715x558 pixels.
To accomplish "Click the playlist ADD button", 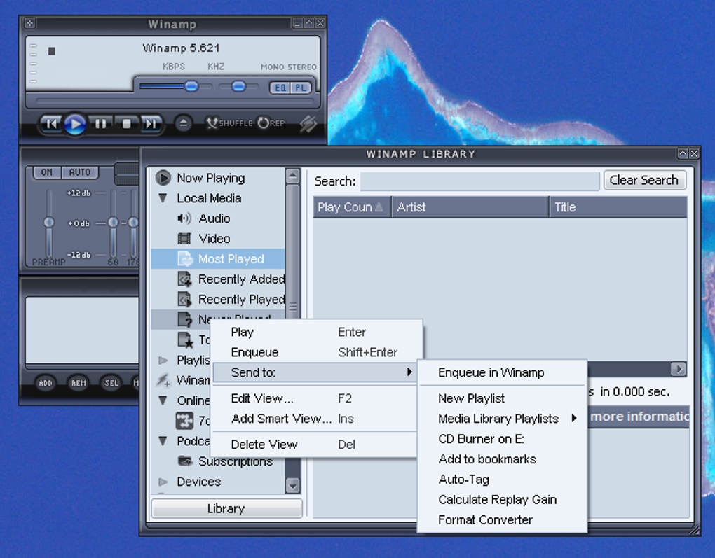I will (x=45, y=383).
